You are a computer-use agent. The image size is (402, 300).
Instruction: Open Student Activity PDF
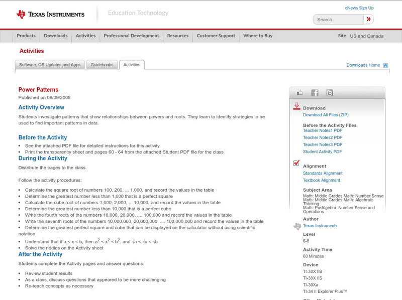[x=322, y=152]
